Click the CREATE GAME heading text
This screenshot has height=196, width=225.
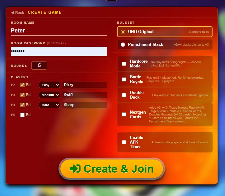(x=45, y=12)
